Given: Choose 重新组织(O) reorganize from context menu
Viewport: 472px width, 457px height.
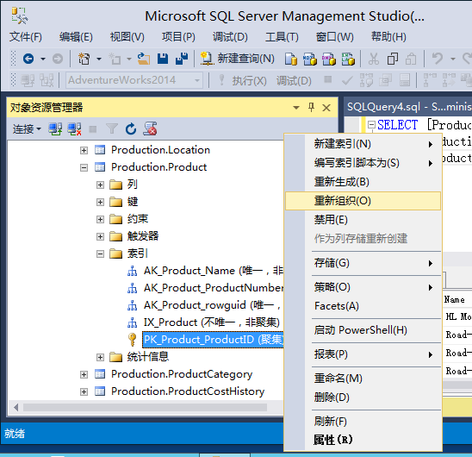Looking at the screenshot, I should [x=363, y=201].
